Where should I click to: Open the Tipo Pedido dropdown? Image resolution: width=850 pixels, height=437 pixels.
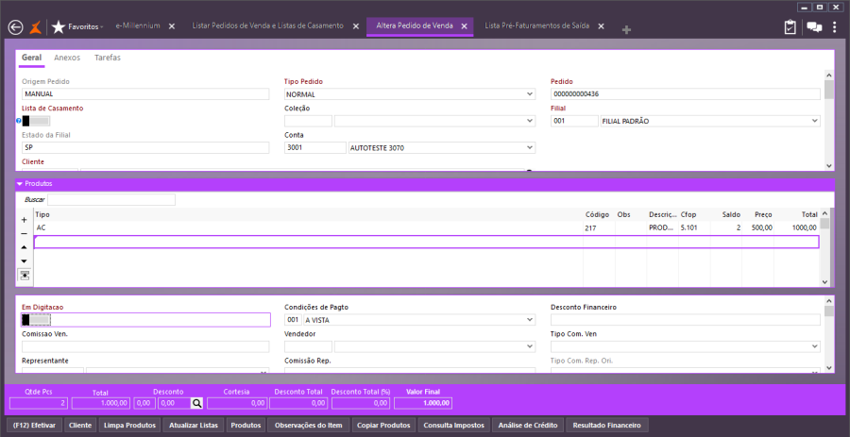pos(530,94)
